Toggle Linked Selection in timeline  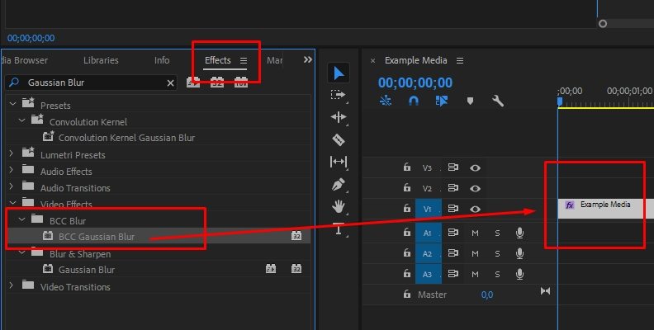(x=441, y=101)
